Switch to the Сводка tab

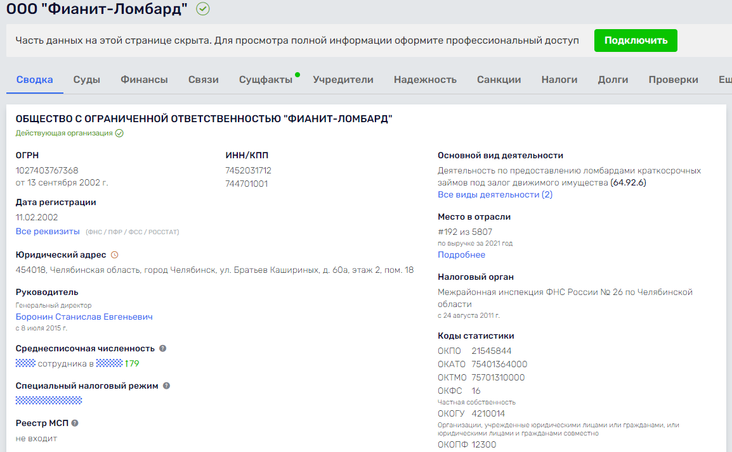coord(34,80)
